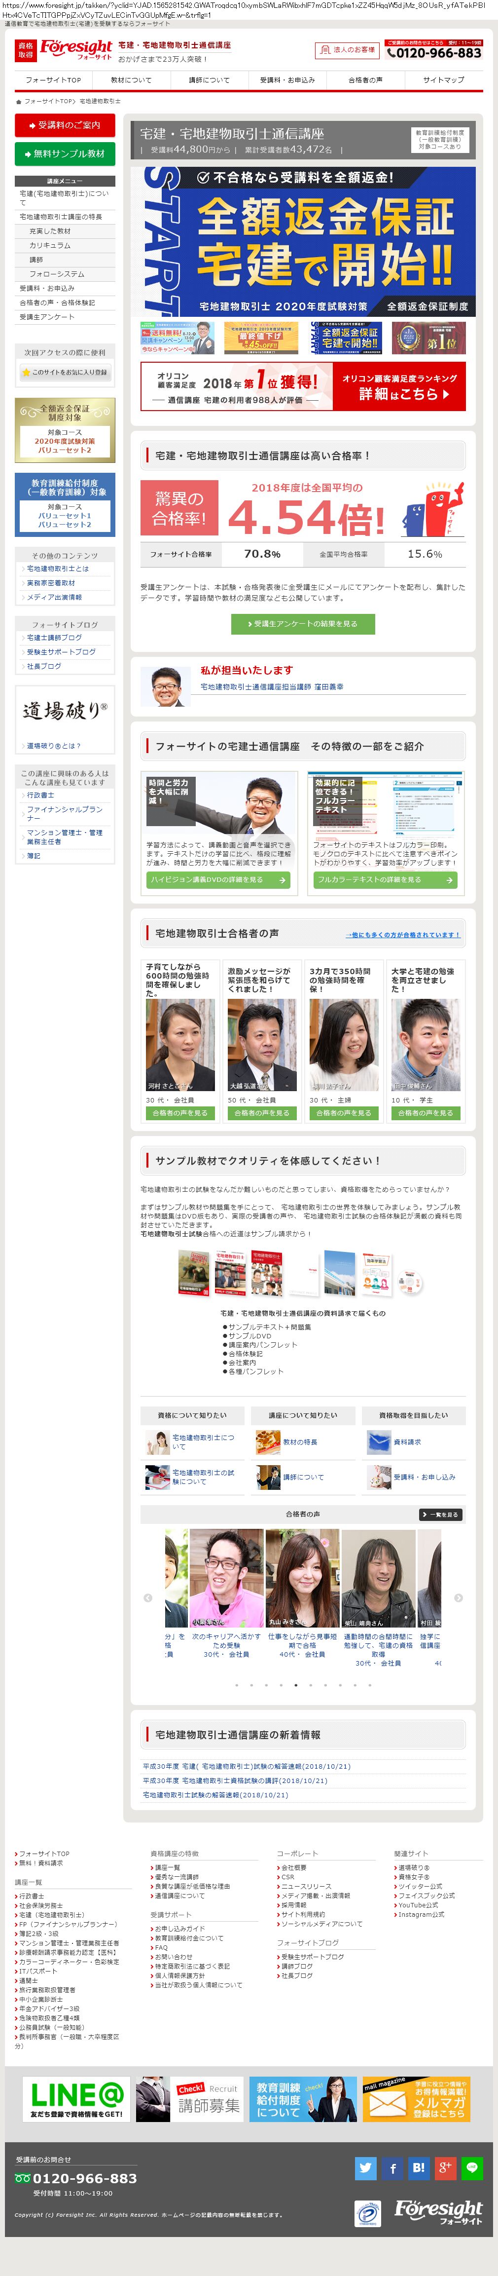Screen dimensions: 498x2276
Task: Open the 法人のお客様 link in header
Action: tap(348, 50)
